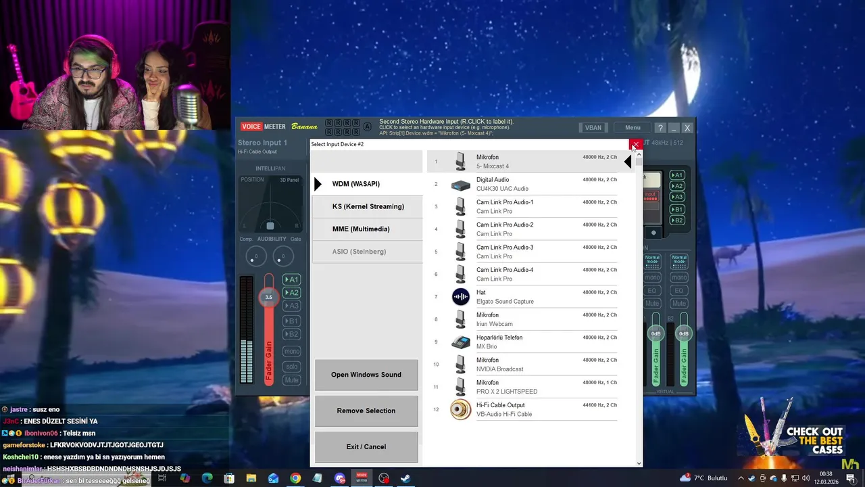Image resolution: width=865 pixels, height=487 pixels.
Task: Click the Intellipan position pad handle
Action: click(270, 226)
